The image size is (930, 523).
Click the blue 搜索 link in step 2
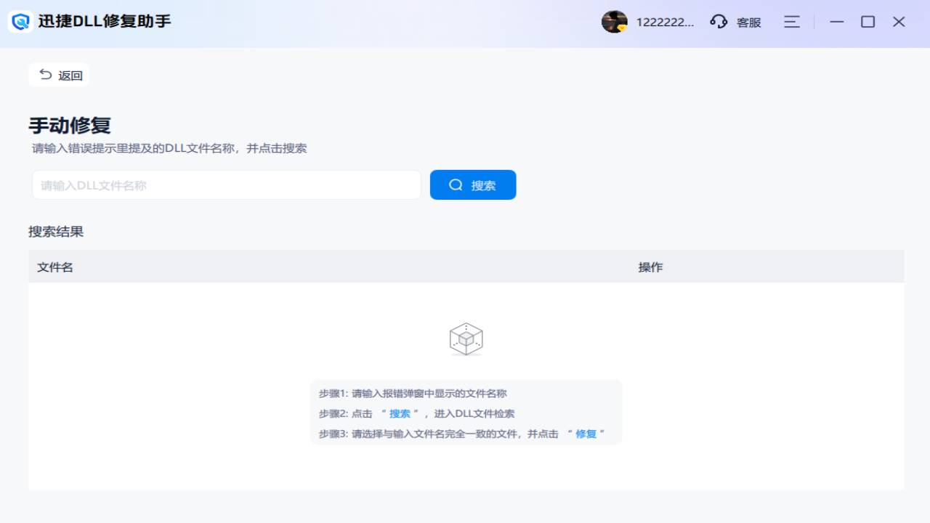click(400, 414)
